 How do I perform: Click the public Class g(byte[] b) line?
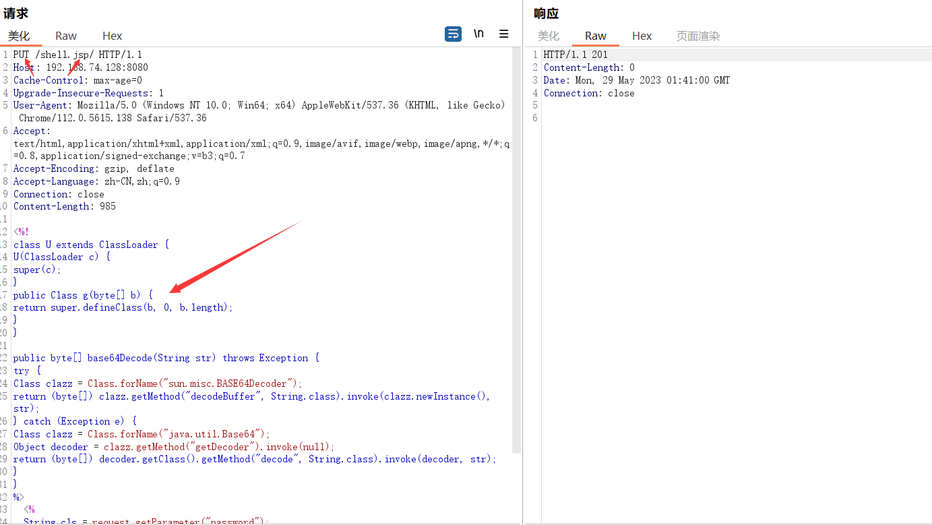click(83, 295)
